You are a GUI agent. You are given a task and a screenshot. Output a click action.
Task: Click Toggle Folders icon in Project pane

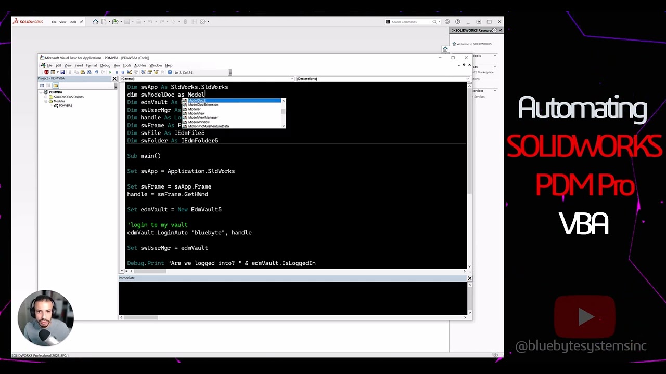(x=56, y=86)
